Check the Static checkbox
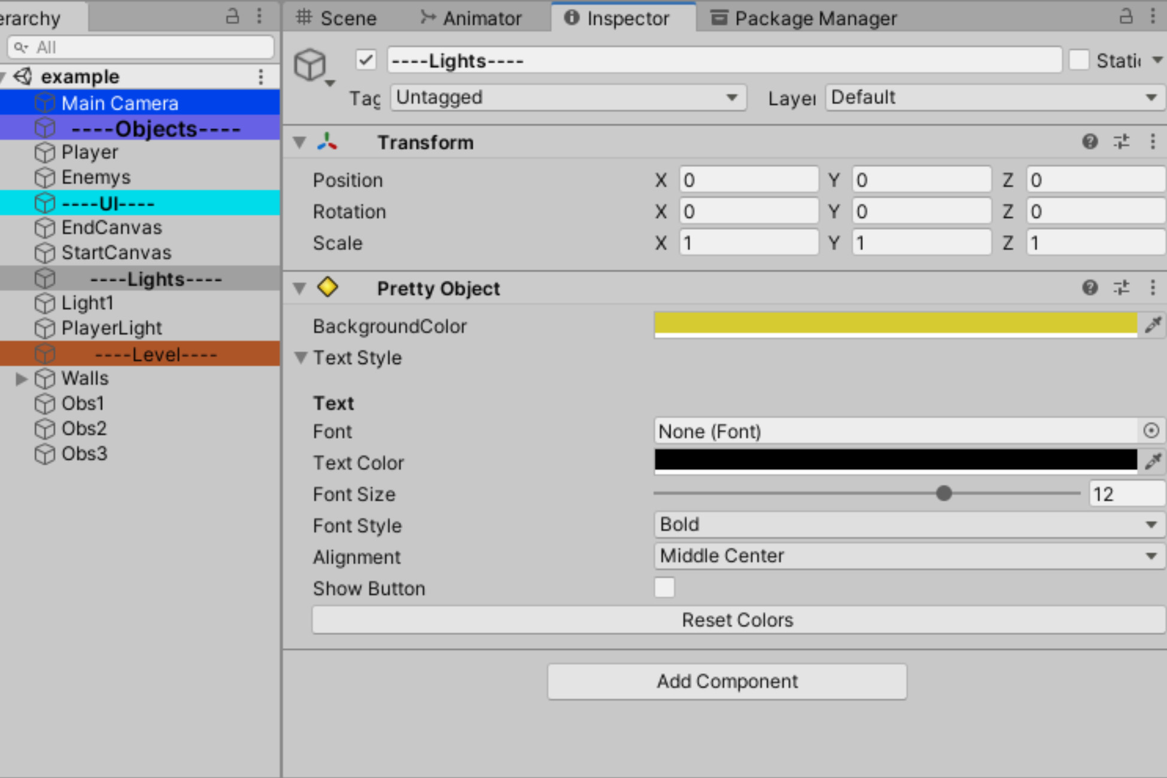Image resolution: width=1167 pixels, height=778 pixels. point(1080,60)
